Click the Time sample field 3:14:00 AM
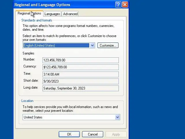This screenshot has width=185, height=139. pyautogui.click(x=81, y=74)
